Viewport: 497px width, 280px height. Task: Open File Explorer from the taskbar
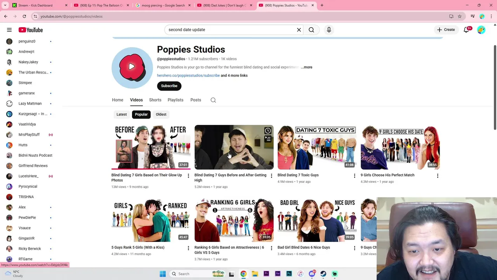pos(255,274)
